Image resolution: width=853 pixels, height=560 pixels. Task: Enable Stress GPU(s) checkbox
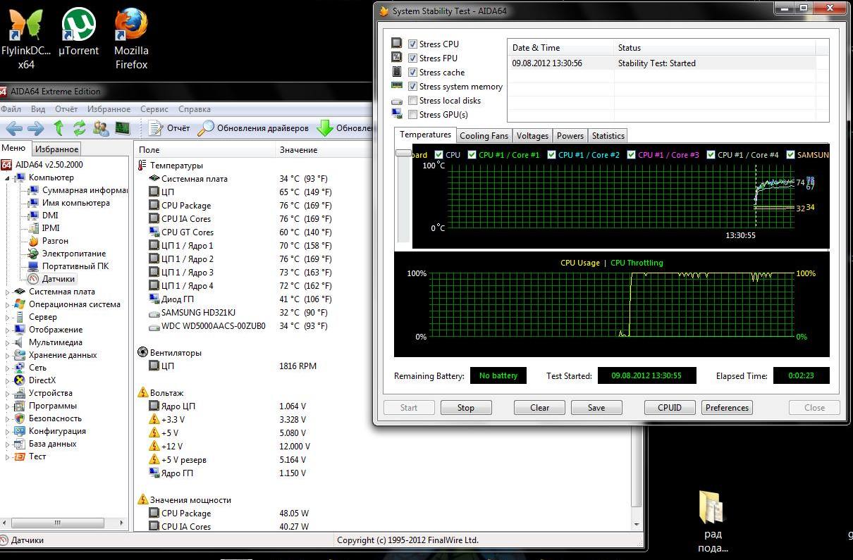[x=412, y=115]
